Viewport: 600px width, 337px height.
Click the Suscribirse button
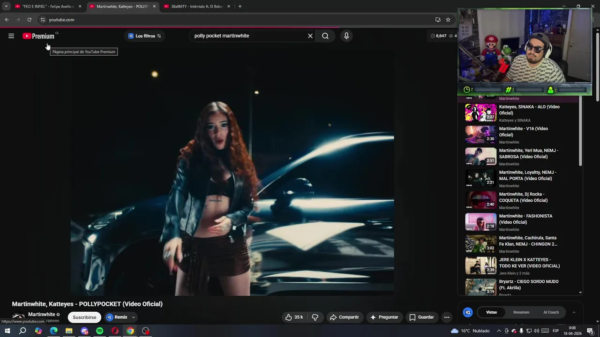[84, 317]
